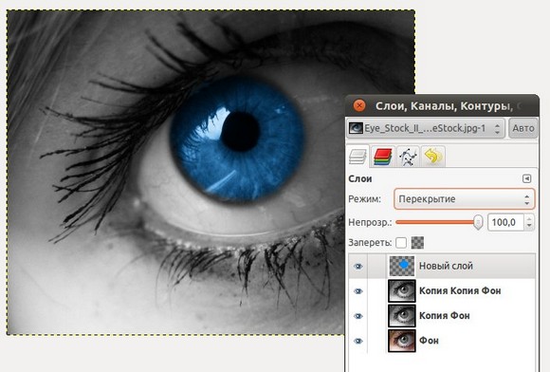
Task: Switch to the Layers tab icon
Action: [x=357, y=157]
